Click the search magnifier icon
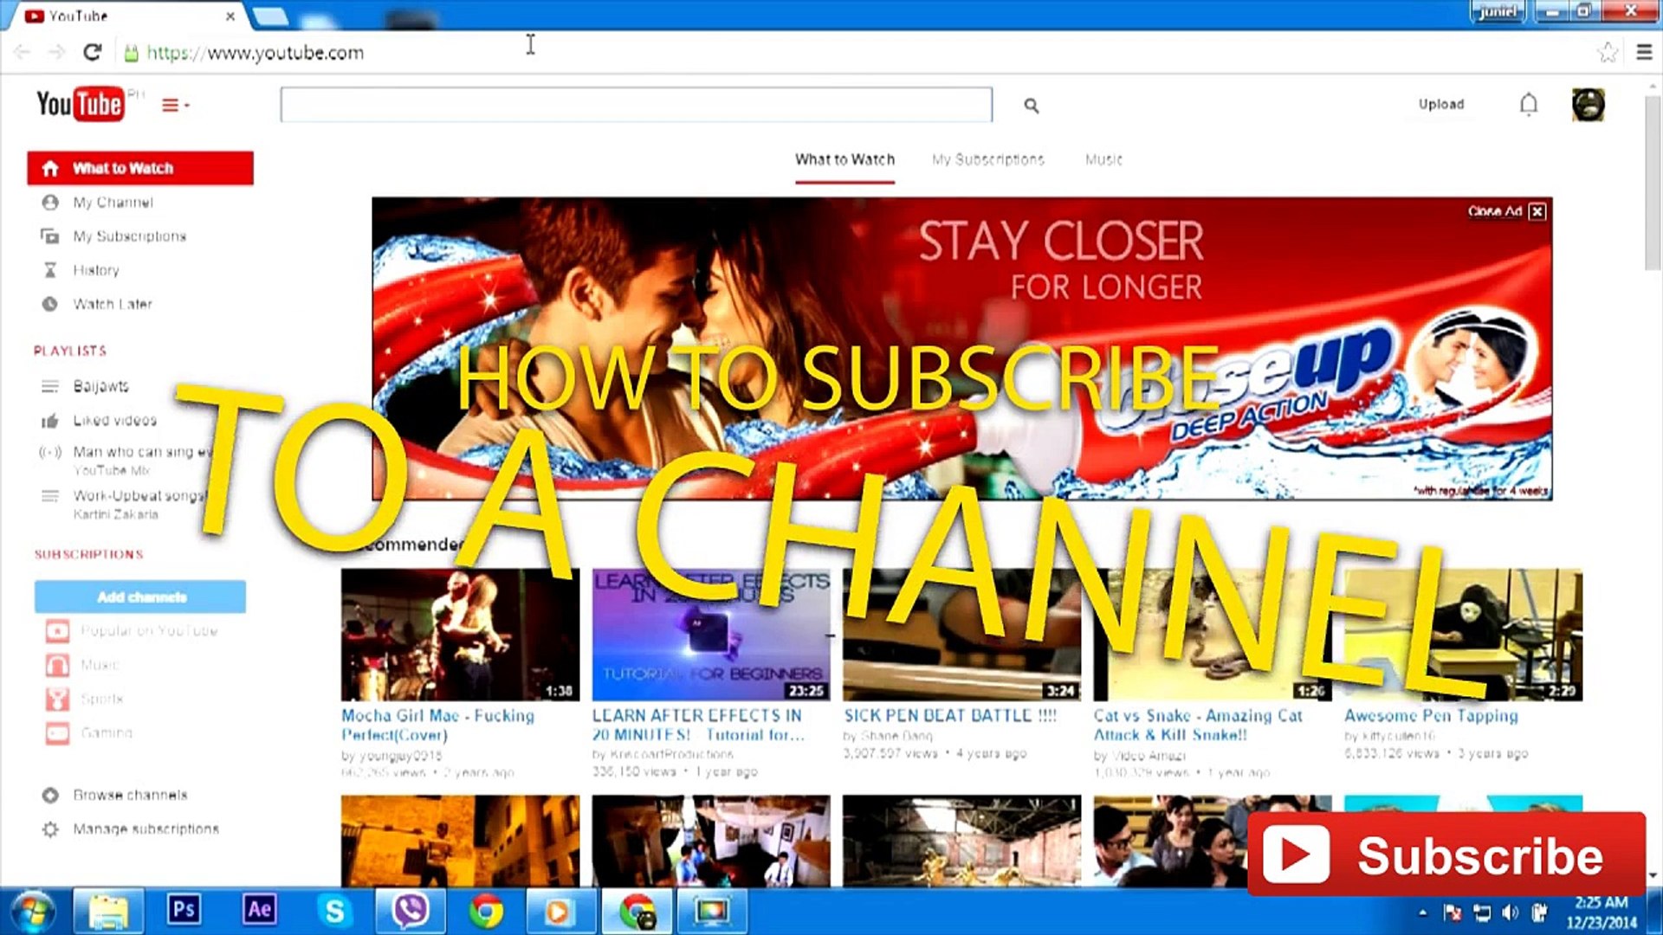The height and width of the screenshot is (935, 1663). [1030, 105]
